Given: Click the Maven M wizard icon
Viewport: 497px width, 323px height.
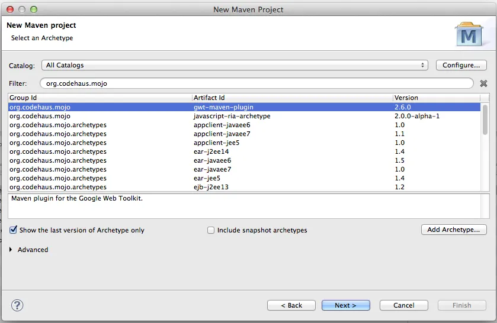Looking at the screenshot, I should coord(469,34).
